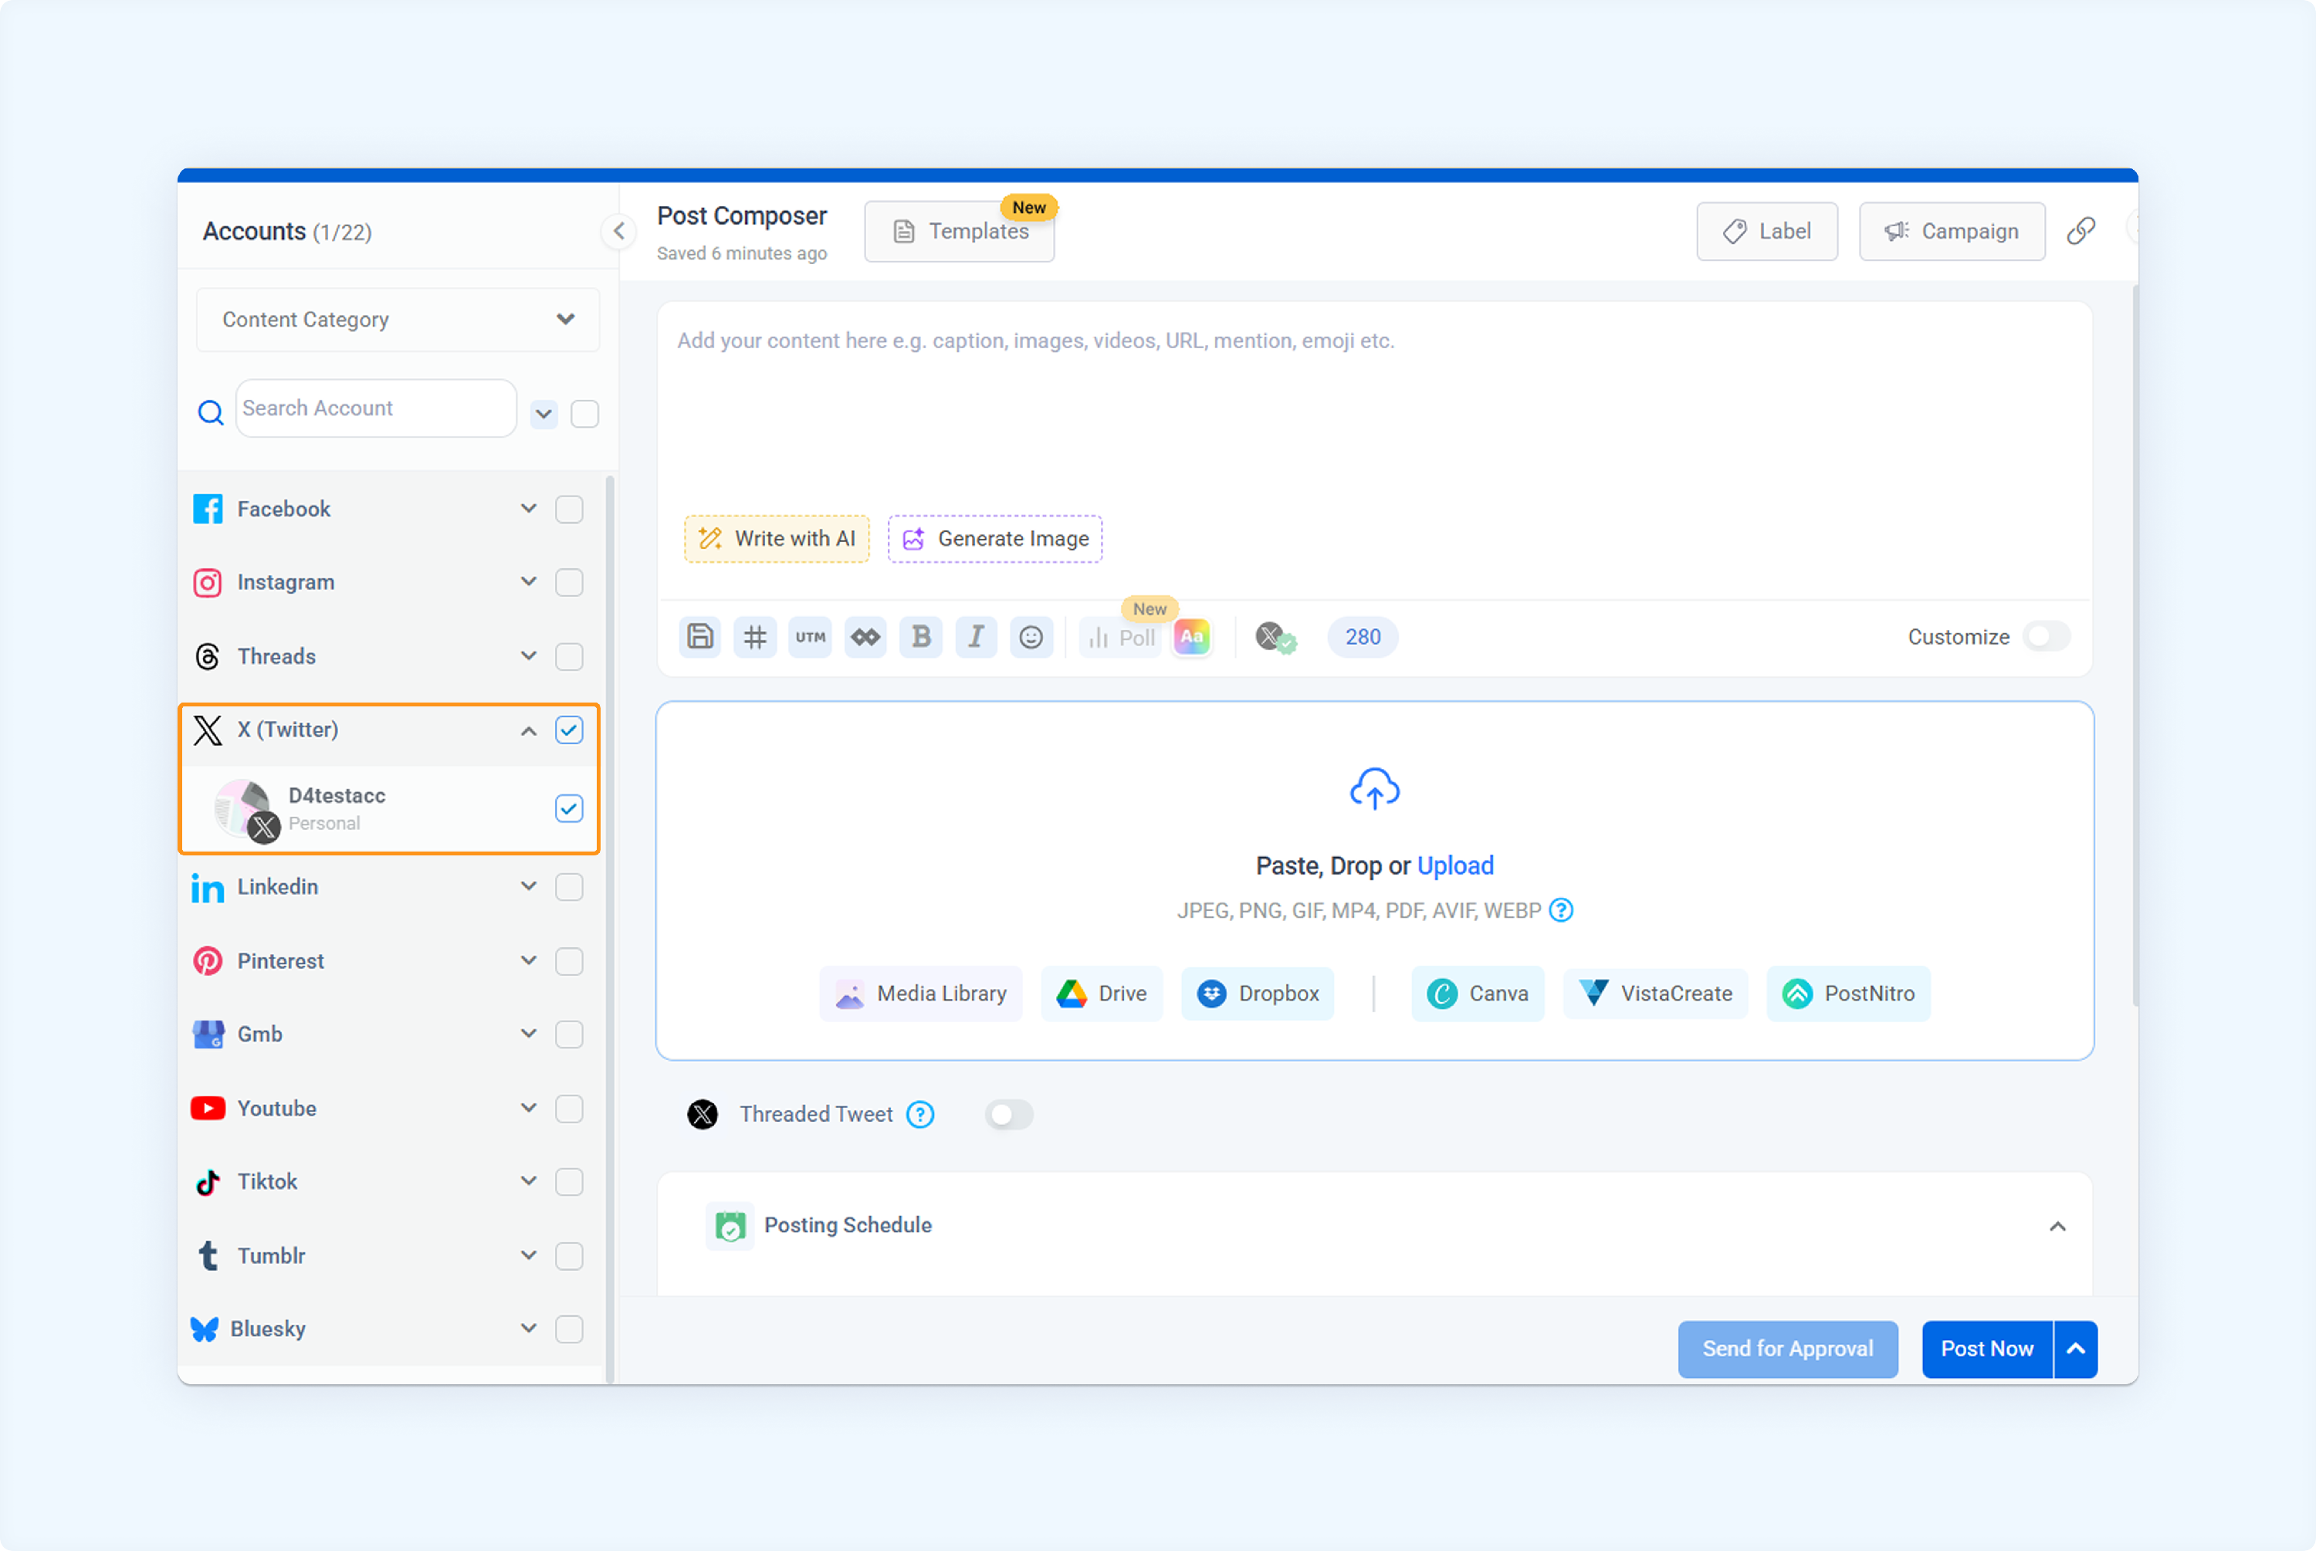The height and width of the screenshot is (1551, 2316).
Task: Click the search magnifier icon
Action: 211,412
